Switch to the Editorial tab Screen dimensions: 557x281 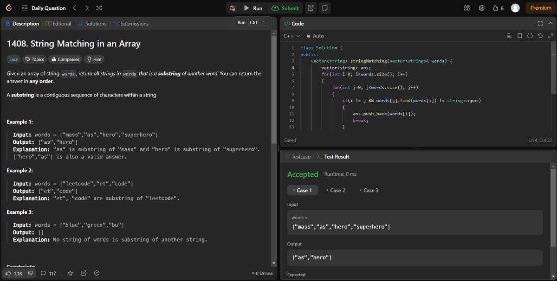click(58, 24)
